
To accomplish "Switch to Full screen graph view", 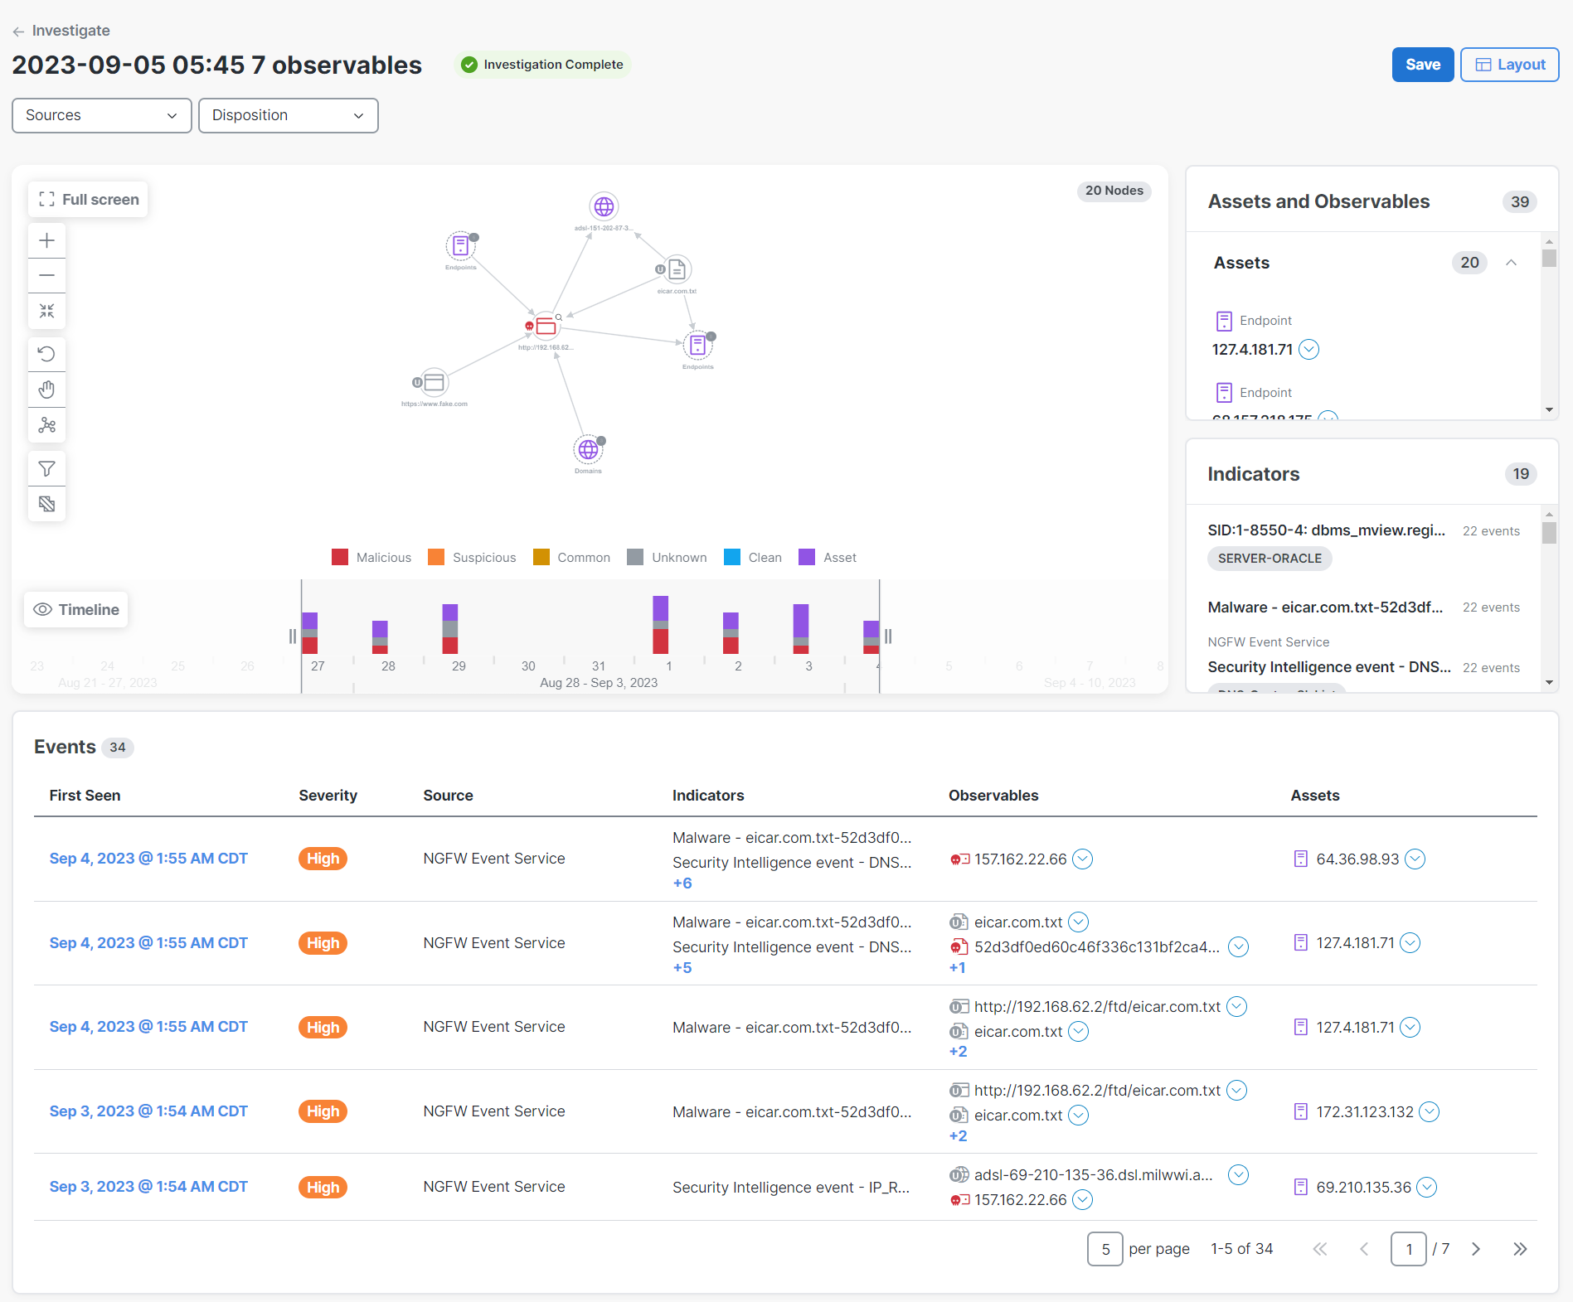I will pos(87,199).
